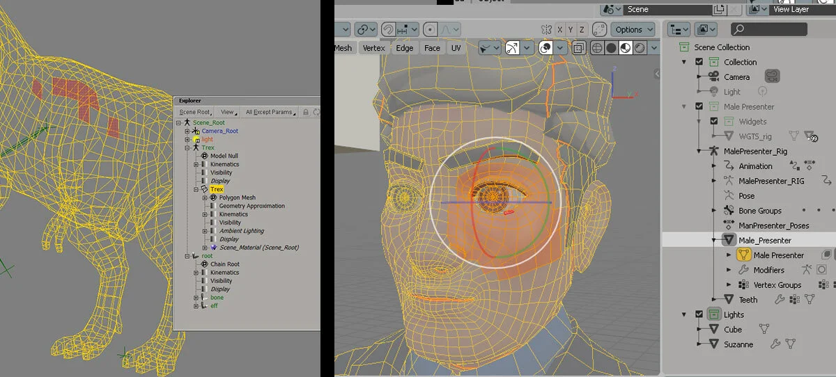Click the outliner search field
The width and height of the screenshot is (836, 377).
click(769, 29)
